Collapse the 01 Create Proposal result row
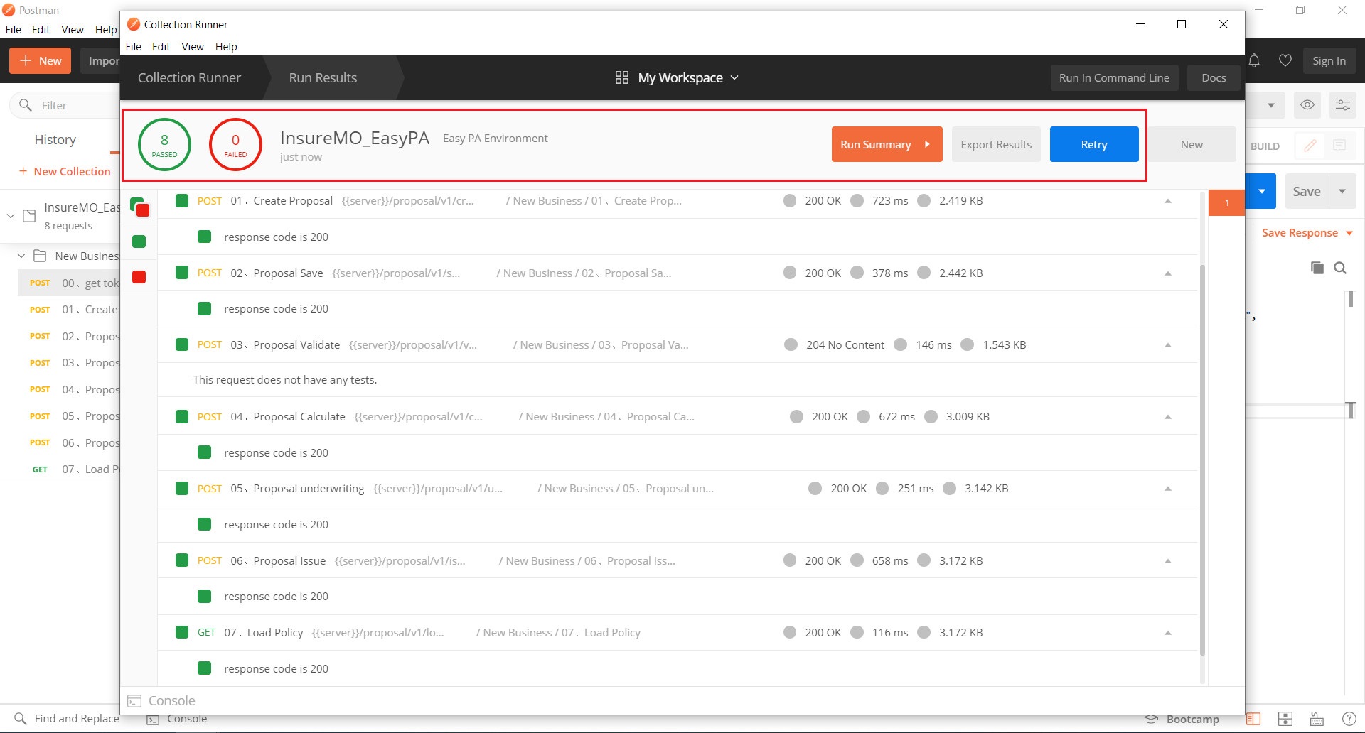The image size is (1365, 733). 1168,201
